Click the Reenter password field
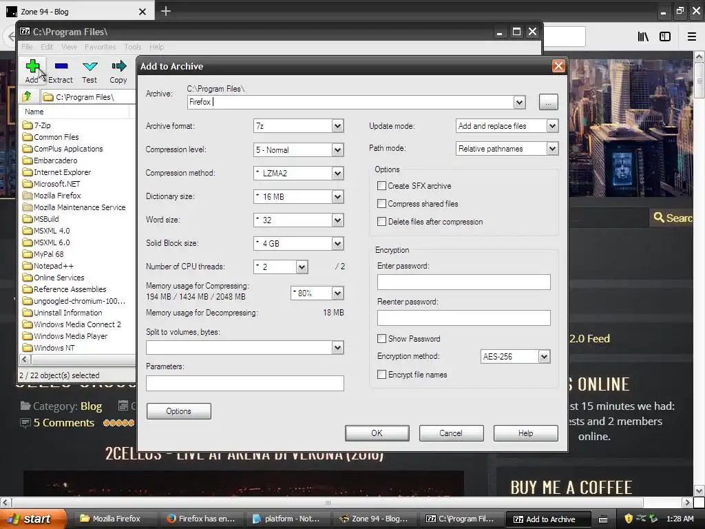The width and height of the screenshot is (705, 529). tap(463, 318)
